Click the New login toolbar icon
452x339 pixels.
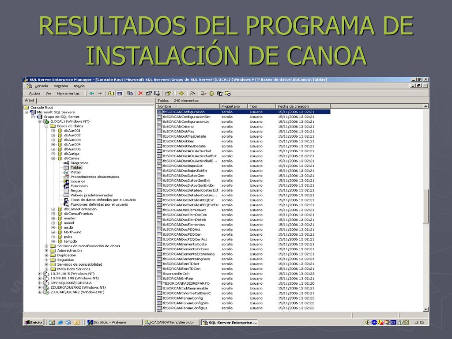click(219, 94)
